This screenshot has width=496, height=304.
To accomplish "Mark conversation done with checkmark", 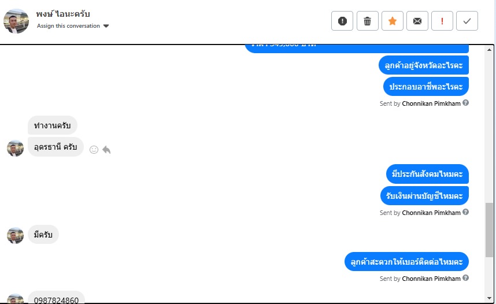I will 467,21.
